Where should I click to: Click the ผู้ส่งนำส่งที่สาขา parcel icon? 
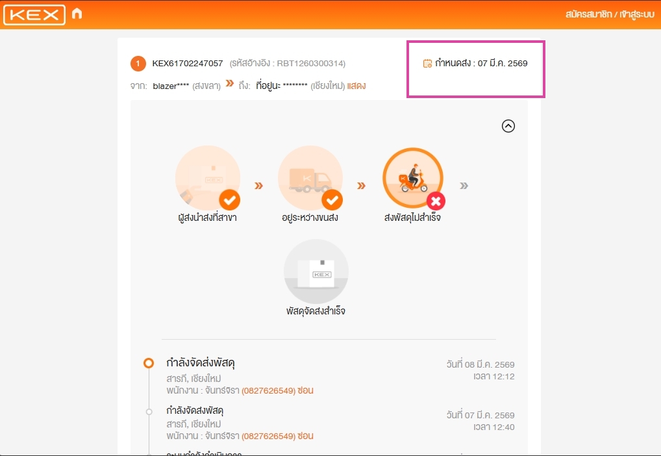[x=208, y=178]
